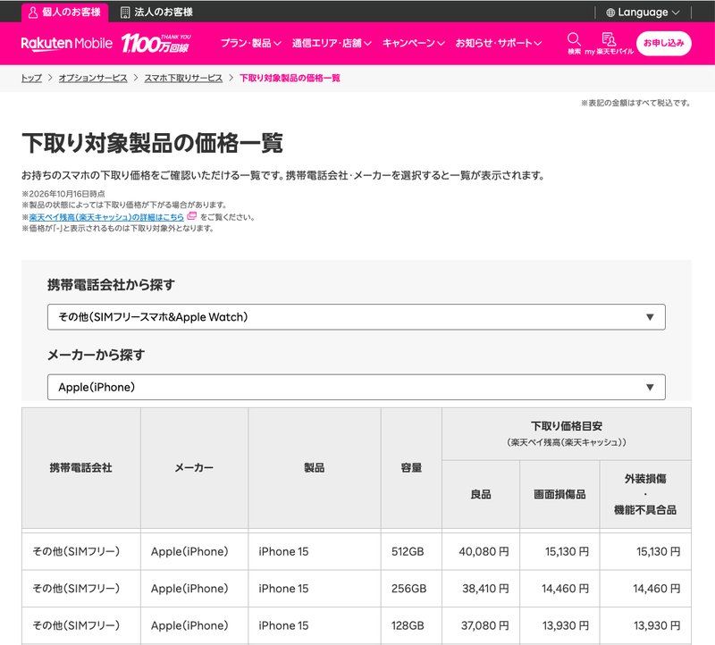Click 15,130 円 in the 画面損傷品 column
The width and height of the screenshot is (715, 645).
(567, 551)
